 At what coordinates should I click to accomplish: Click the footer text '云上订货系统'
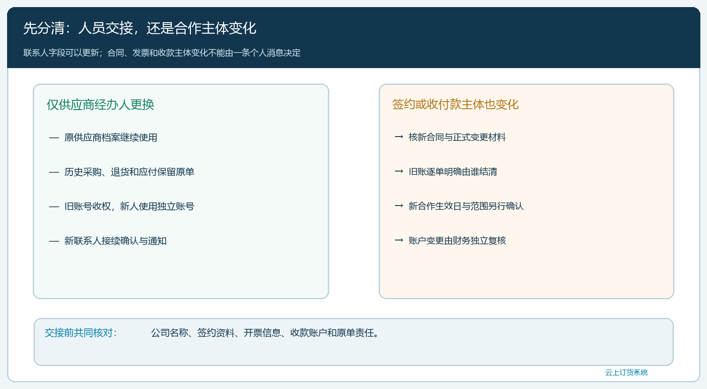626,373
